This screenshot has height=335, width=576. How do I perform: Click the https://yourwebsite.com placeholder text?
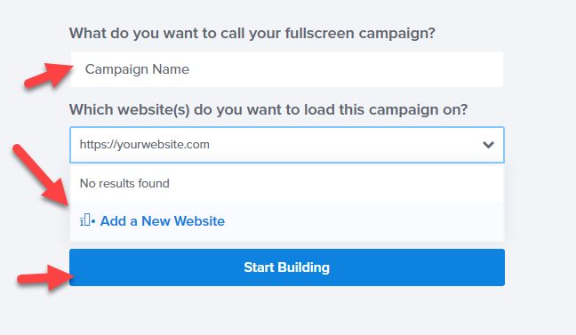[x=144, y=145]
